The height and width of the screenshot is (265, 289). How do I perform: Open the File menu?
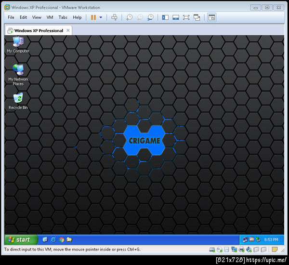[x=11, y=17]
